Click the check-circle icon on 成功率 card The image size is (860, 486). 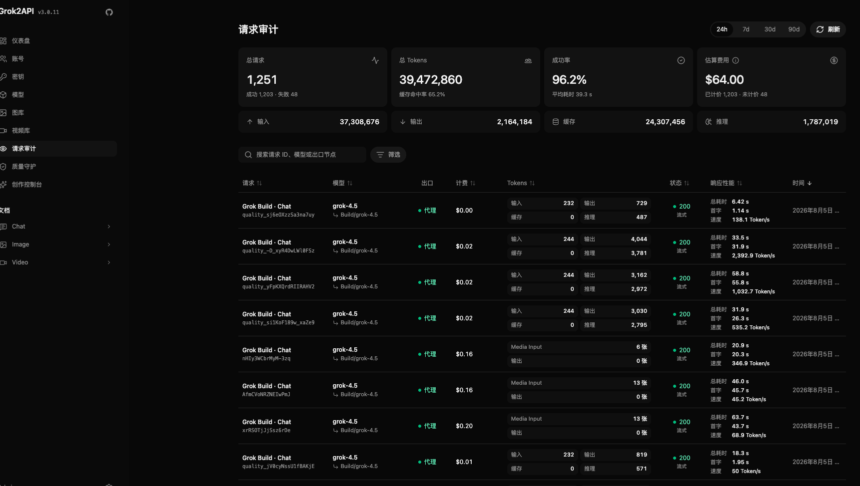pos(681,60)
